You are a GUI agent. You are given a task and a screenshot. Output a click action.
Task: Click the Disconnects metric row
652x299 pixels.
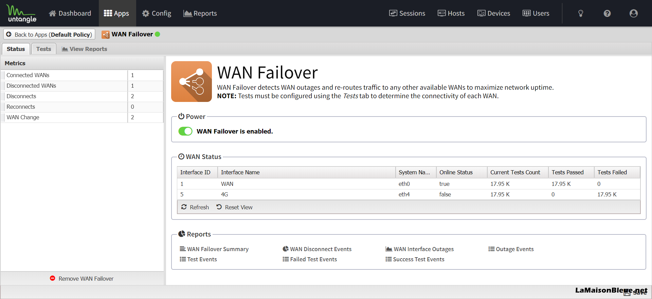tap(82, 96)
